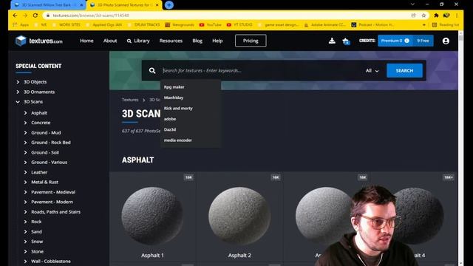473x266 pixels.
Task: Click the page vertical scrollbar
Action: pos(460,148)
